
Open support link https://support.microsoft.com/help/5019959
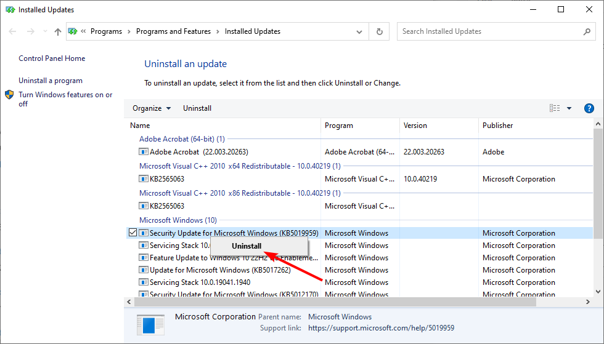point(381,328)
